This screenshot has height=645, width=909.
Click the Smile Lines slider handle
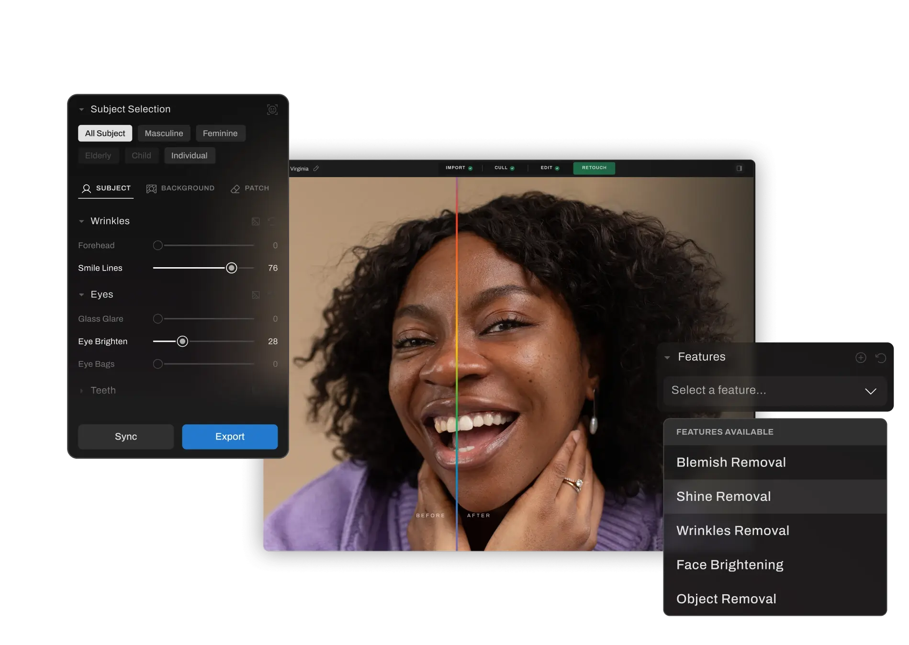231,268
